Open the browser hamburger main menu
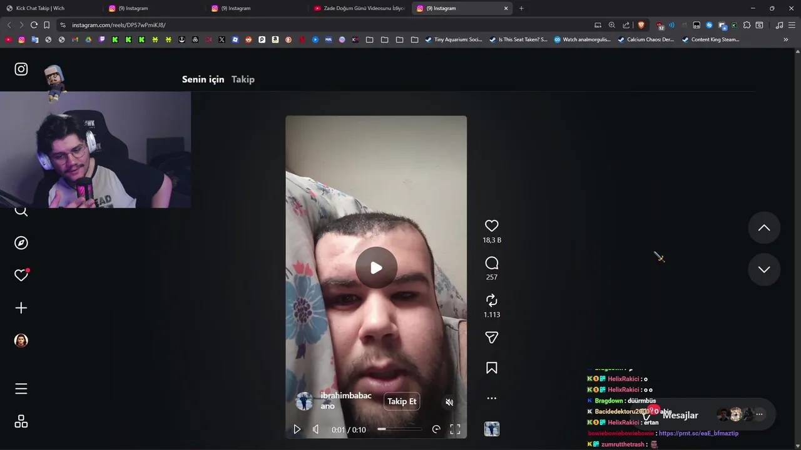Viewport: 801px width, 450px height. pos(792,25)
